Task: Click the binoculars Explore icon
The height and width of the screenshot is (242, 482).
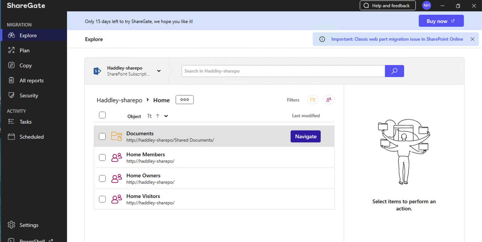Action: (x=11, y=35)
